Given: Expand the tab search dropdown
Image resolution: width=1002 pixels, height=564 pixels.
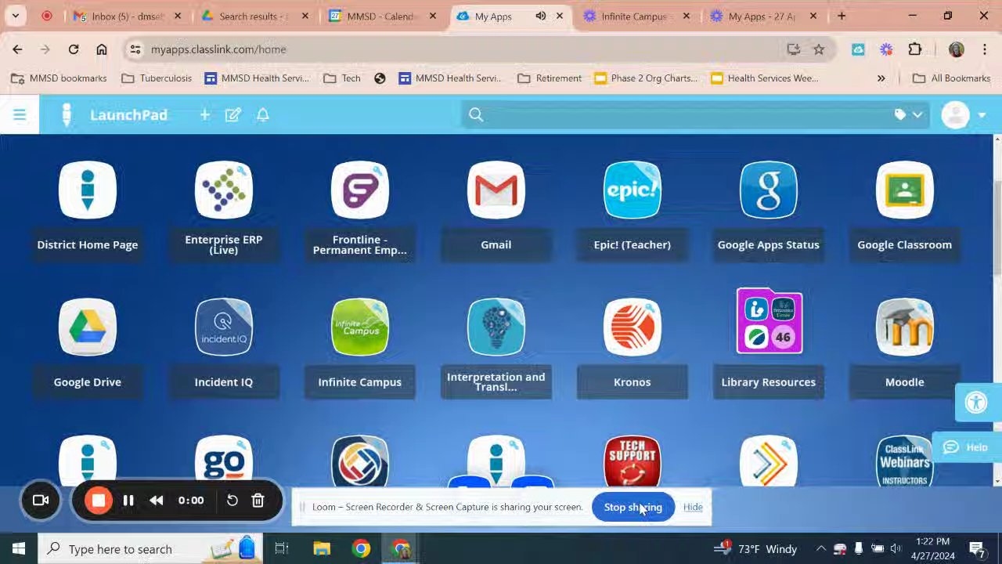Looking at the screenshot, I should tap(15, 16).
